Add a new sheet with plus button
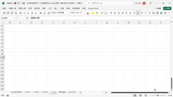The height and width of the screenshot is (97, 173). pos(81,92)
